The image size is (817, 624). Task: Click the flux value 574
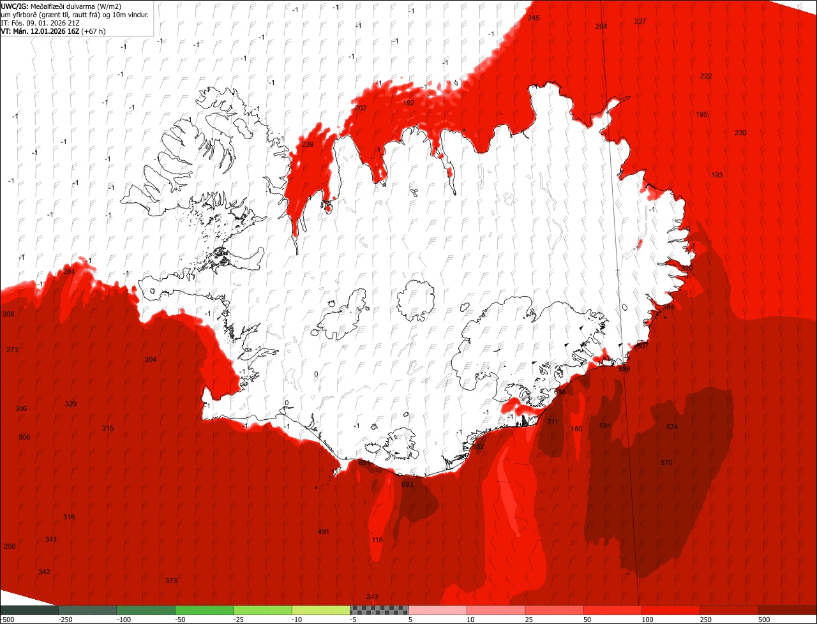tap(672, 427)
